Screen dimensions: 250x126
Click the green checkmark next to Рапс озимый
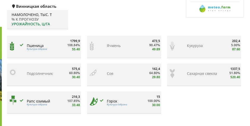(x=22, y=100)
